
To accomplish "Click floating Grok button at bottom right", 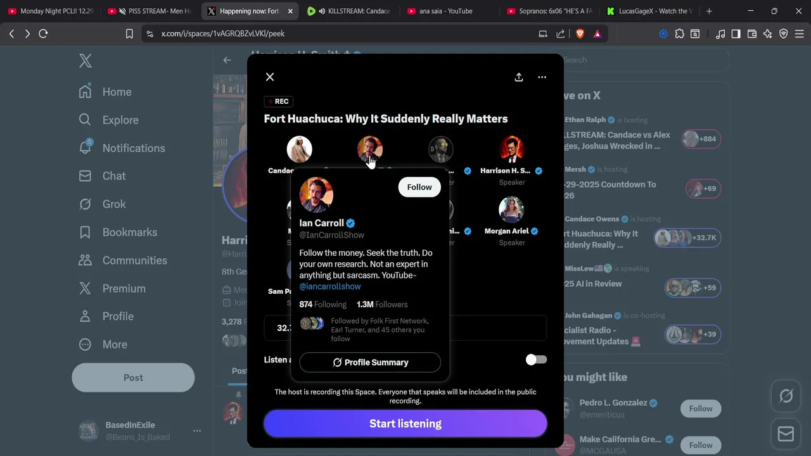I will [786, 396].
